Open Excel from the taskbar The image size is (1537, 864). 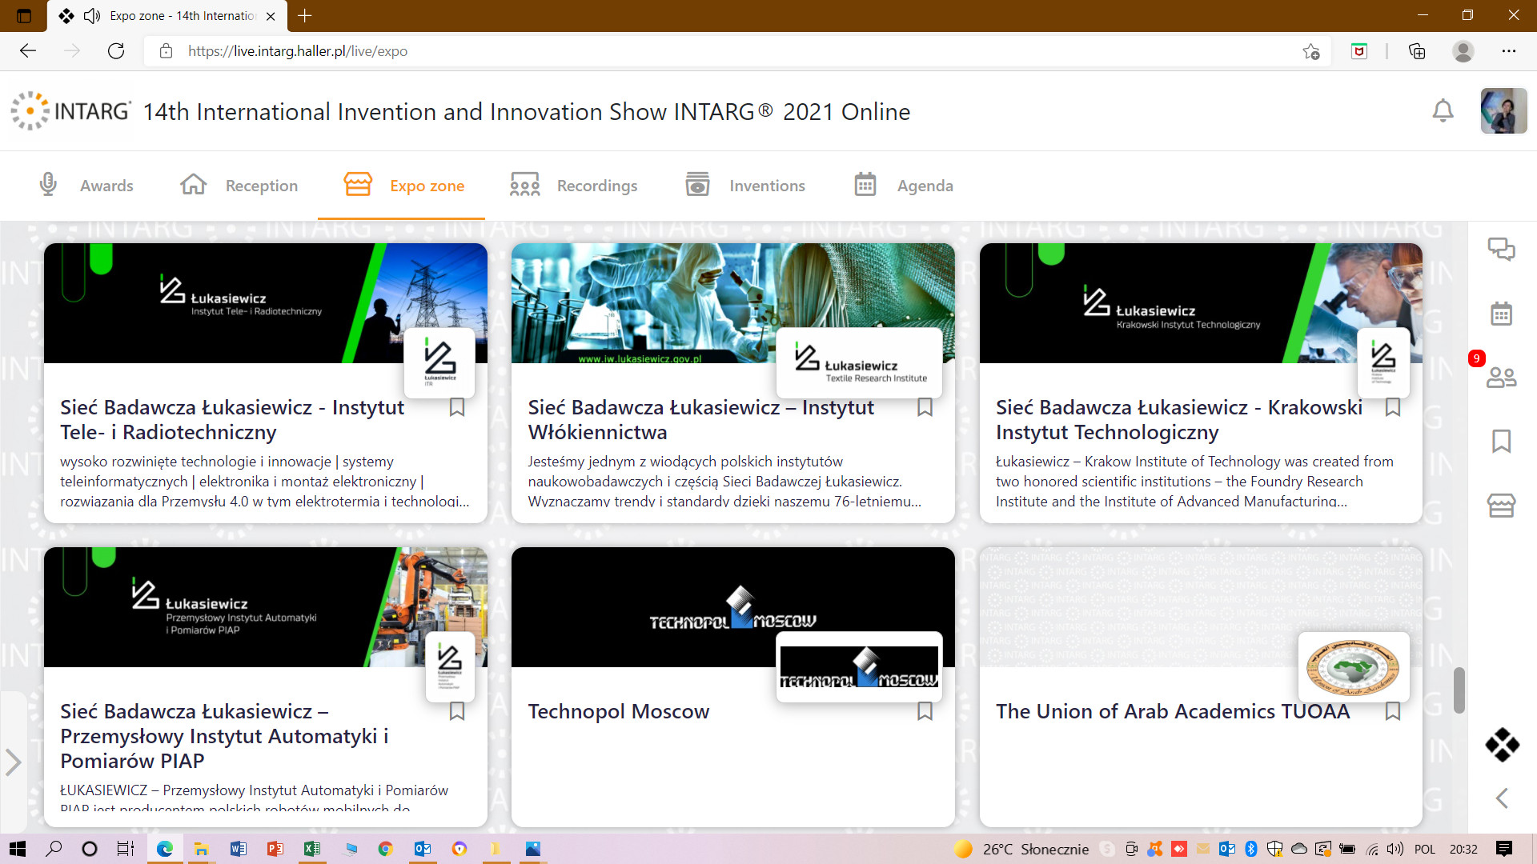tap(312, 849)
